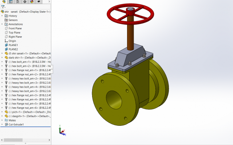The width and height of the screenshot is (233, 145).
Task: Select the Origin icon in tree
Action: 6,41
